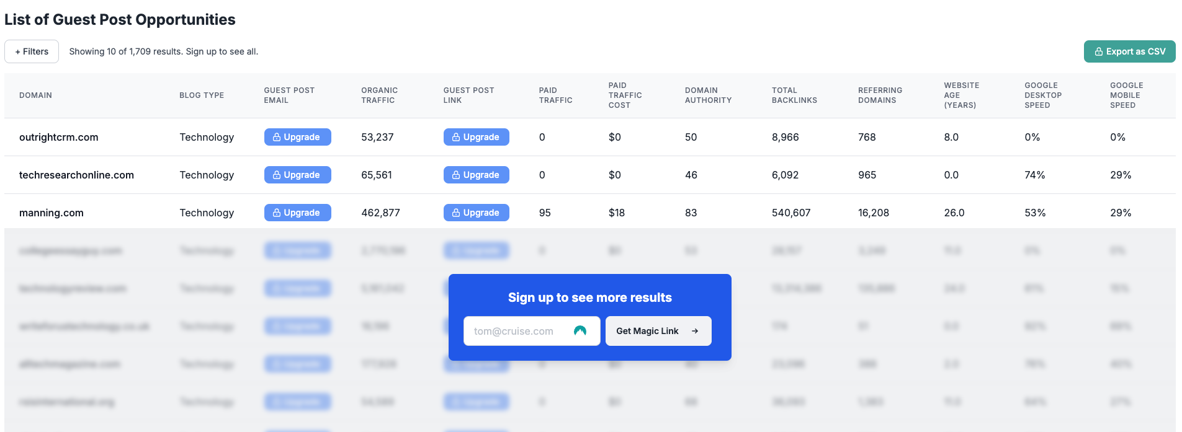The width and height of the screenshot is (1182, 432).
Task: Upgrade to see outrightcrm.com guest post link
Action: [x=476, y=137]
